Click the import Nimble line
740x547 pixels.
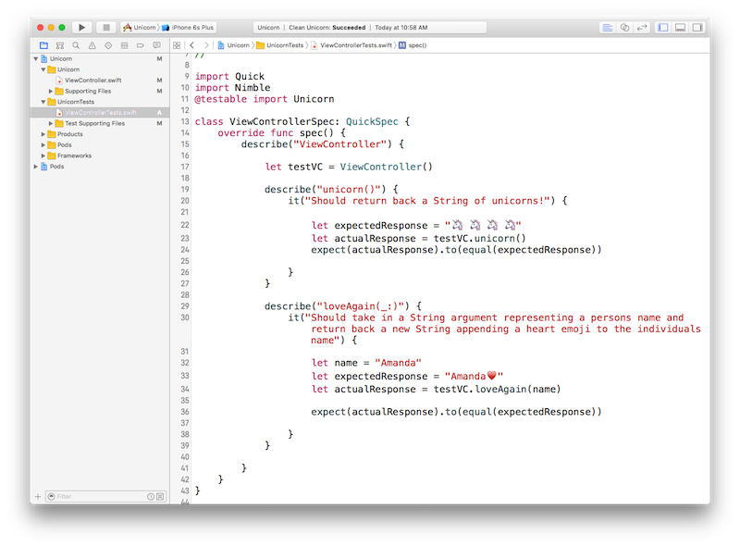tap(233, 87)
